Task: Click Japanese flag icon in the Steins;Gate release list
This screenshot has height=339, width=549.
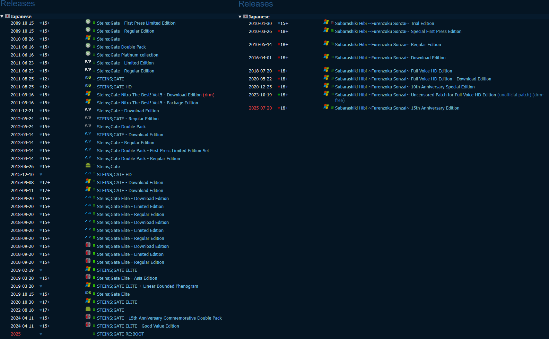Action: point(7,16)
